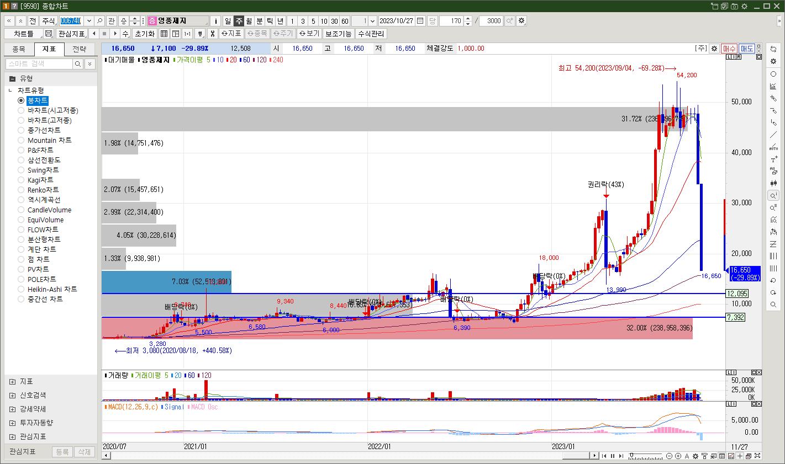Screen dimensions: 785x464
Task: Select the AUTO trendline tool
Action: (x=773, y=147)
